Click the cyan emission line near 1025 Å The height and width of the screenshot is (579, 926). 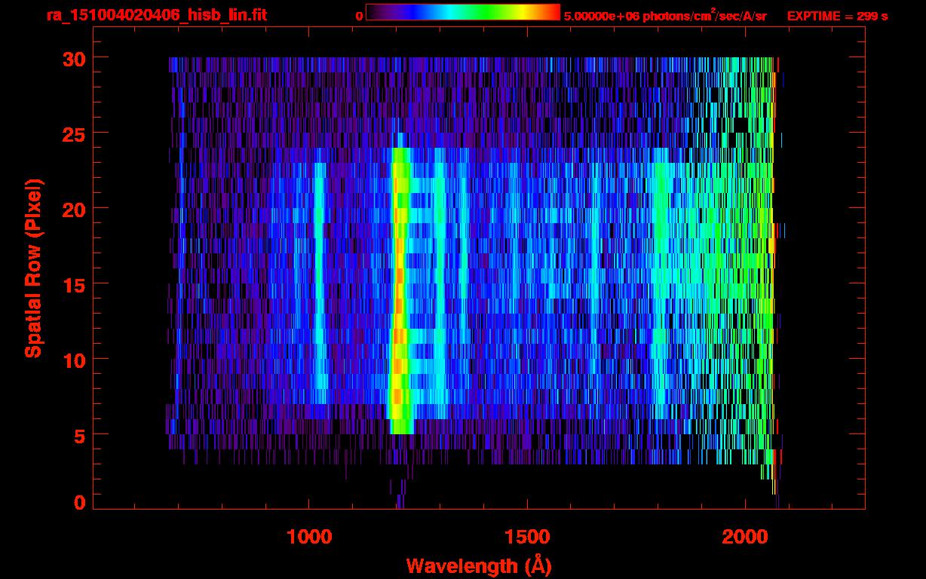coord(320,286)
